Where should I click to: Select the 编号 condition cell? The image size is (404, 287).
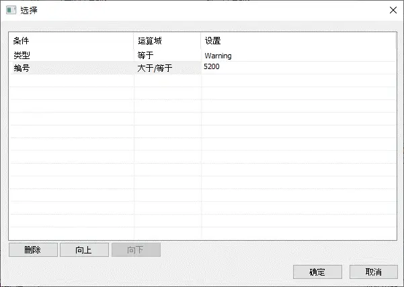tap(72, 68)
